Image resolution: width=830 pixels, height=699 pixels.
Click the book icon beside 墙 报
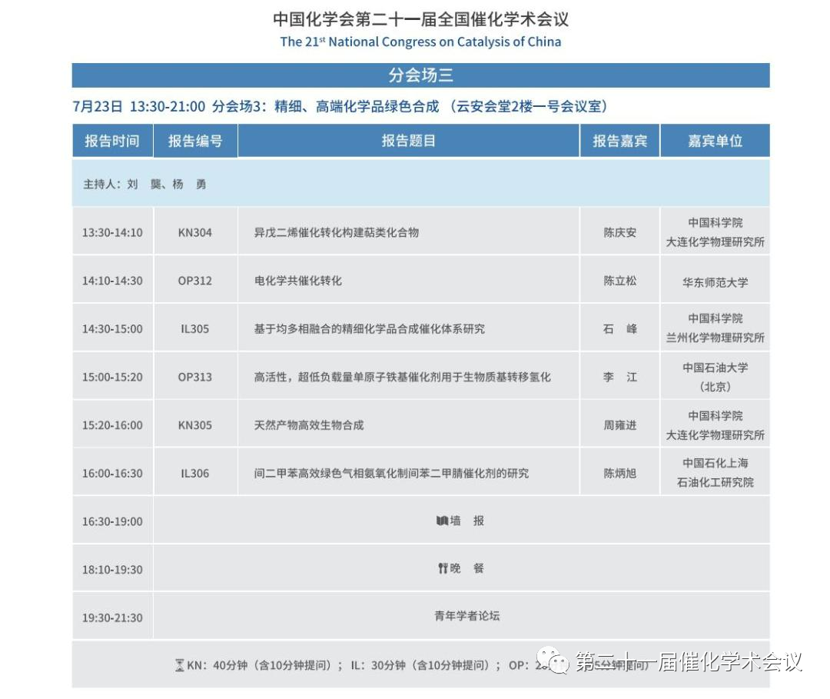coord(442,521)
